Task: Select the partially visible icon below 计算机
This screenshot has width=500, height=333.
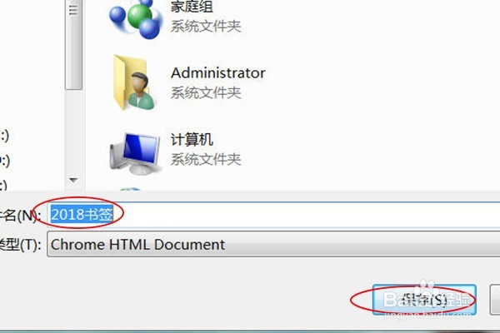Action: pos(130,189)
